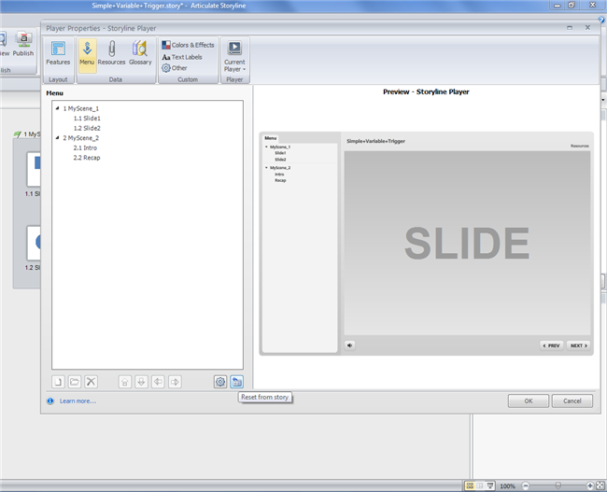The width and height of the screenshot is (607, 492).
Task: Open the Glossary settings
Action: pyautogui.click(x=140, y=54)
